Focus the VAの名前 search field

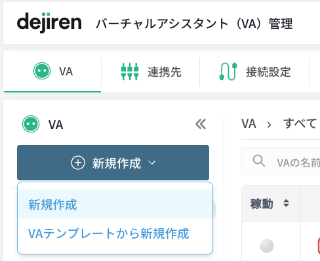(x=281, y=161)
